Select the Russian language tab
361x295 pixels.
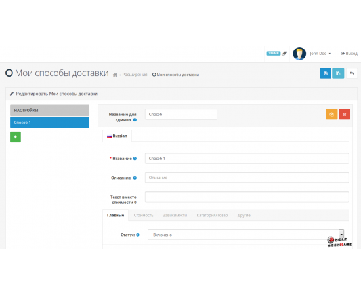117,136
